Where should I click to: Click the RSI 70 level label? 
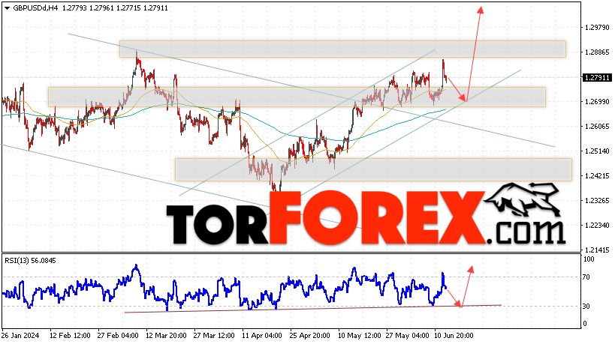586,277
